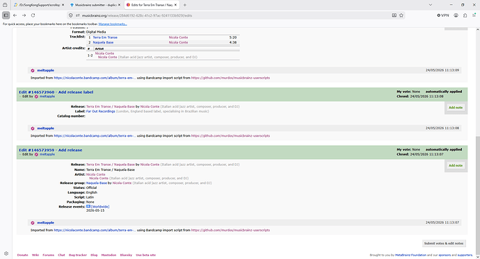Open the extensions toolbar icon
480x259 pixels.
click(465, 15)
